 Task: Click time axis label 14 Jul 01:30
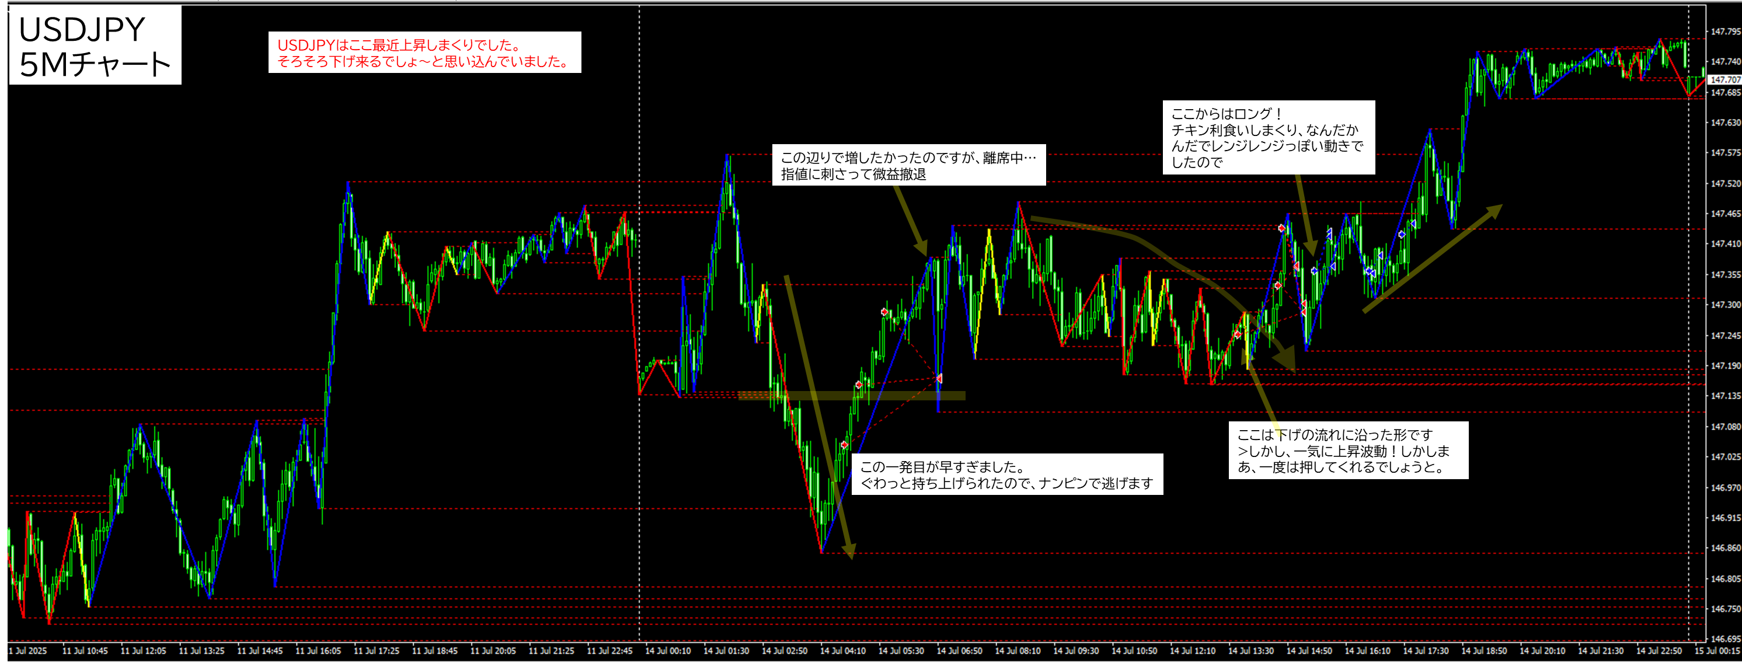726,651
